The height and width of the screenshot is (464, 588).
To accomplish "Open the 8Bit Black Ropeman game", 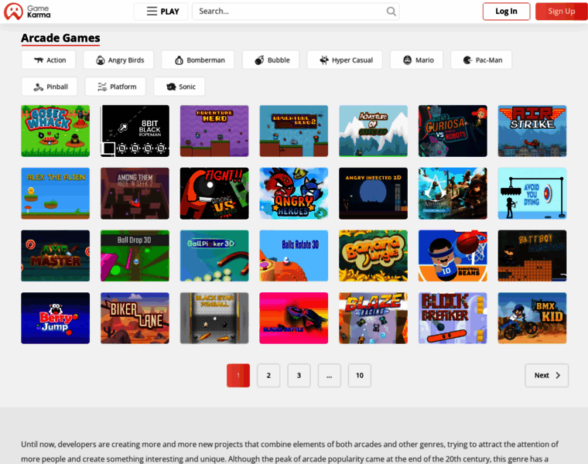I will point(135,131).
